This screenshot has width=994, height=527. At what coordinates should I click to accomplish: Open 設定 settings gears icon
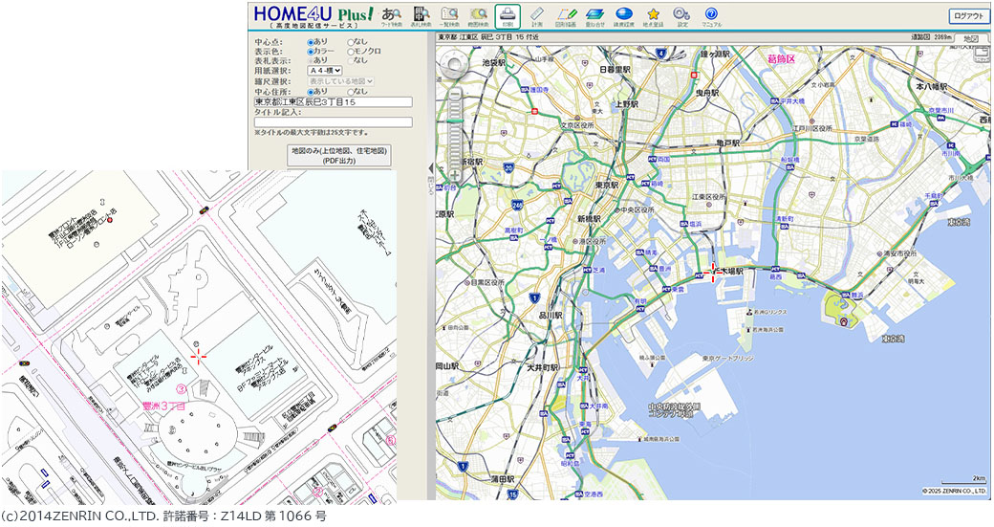pos(681,16)
